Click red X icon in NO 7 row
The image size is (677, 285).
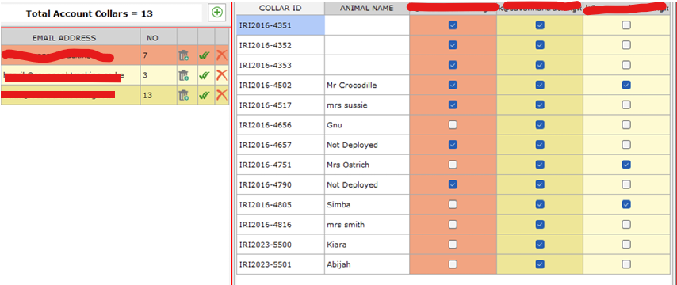tap(221, 55)
